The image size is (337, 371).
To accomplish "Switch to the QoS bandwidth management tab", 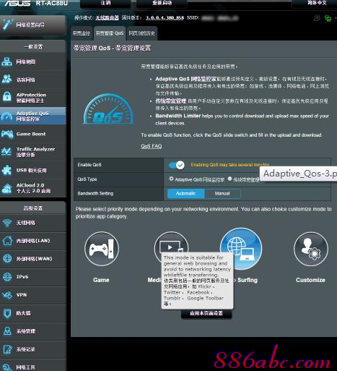I will [x=110, y=33].
